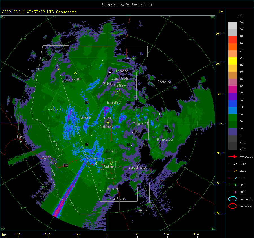Screen dimensions: 254x238
Task: Select the Innisfail label
Action: pyautogui.click(x=114, y=102)
